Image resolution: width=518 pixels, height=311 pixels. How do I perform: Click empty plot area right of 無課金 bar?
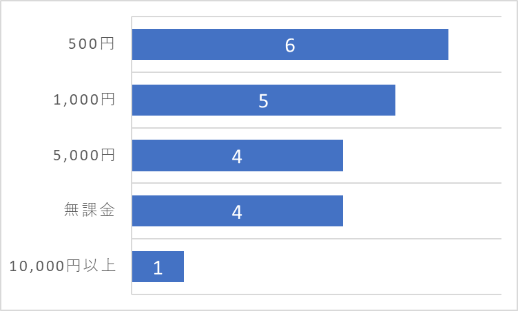(422, 211)
